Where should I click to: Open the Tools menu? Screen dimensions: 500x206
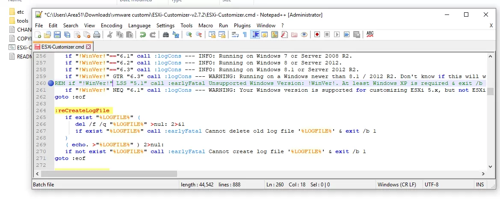[x=186, y=26]
